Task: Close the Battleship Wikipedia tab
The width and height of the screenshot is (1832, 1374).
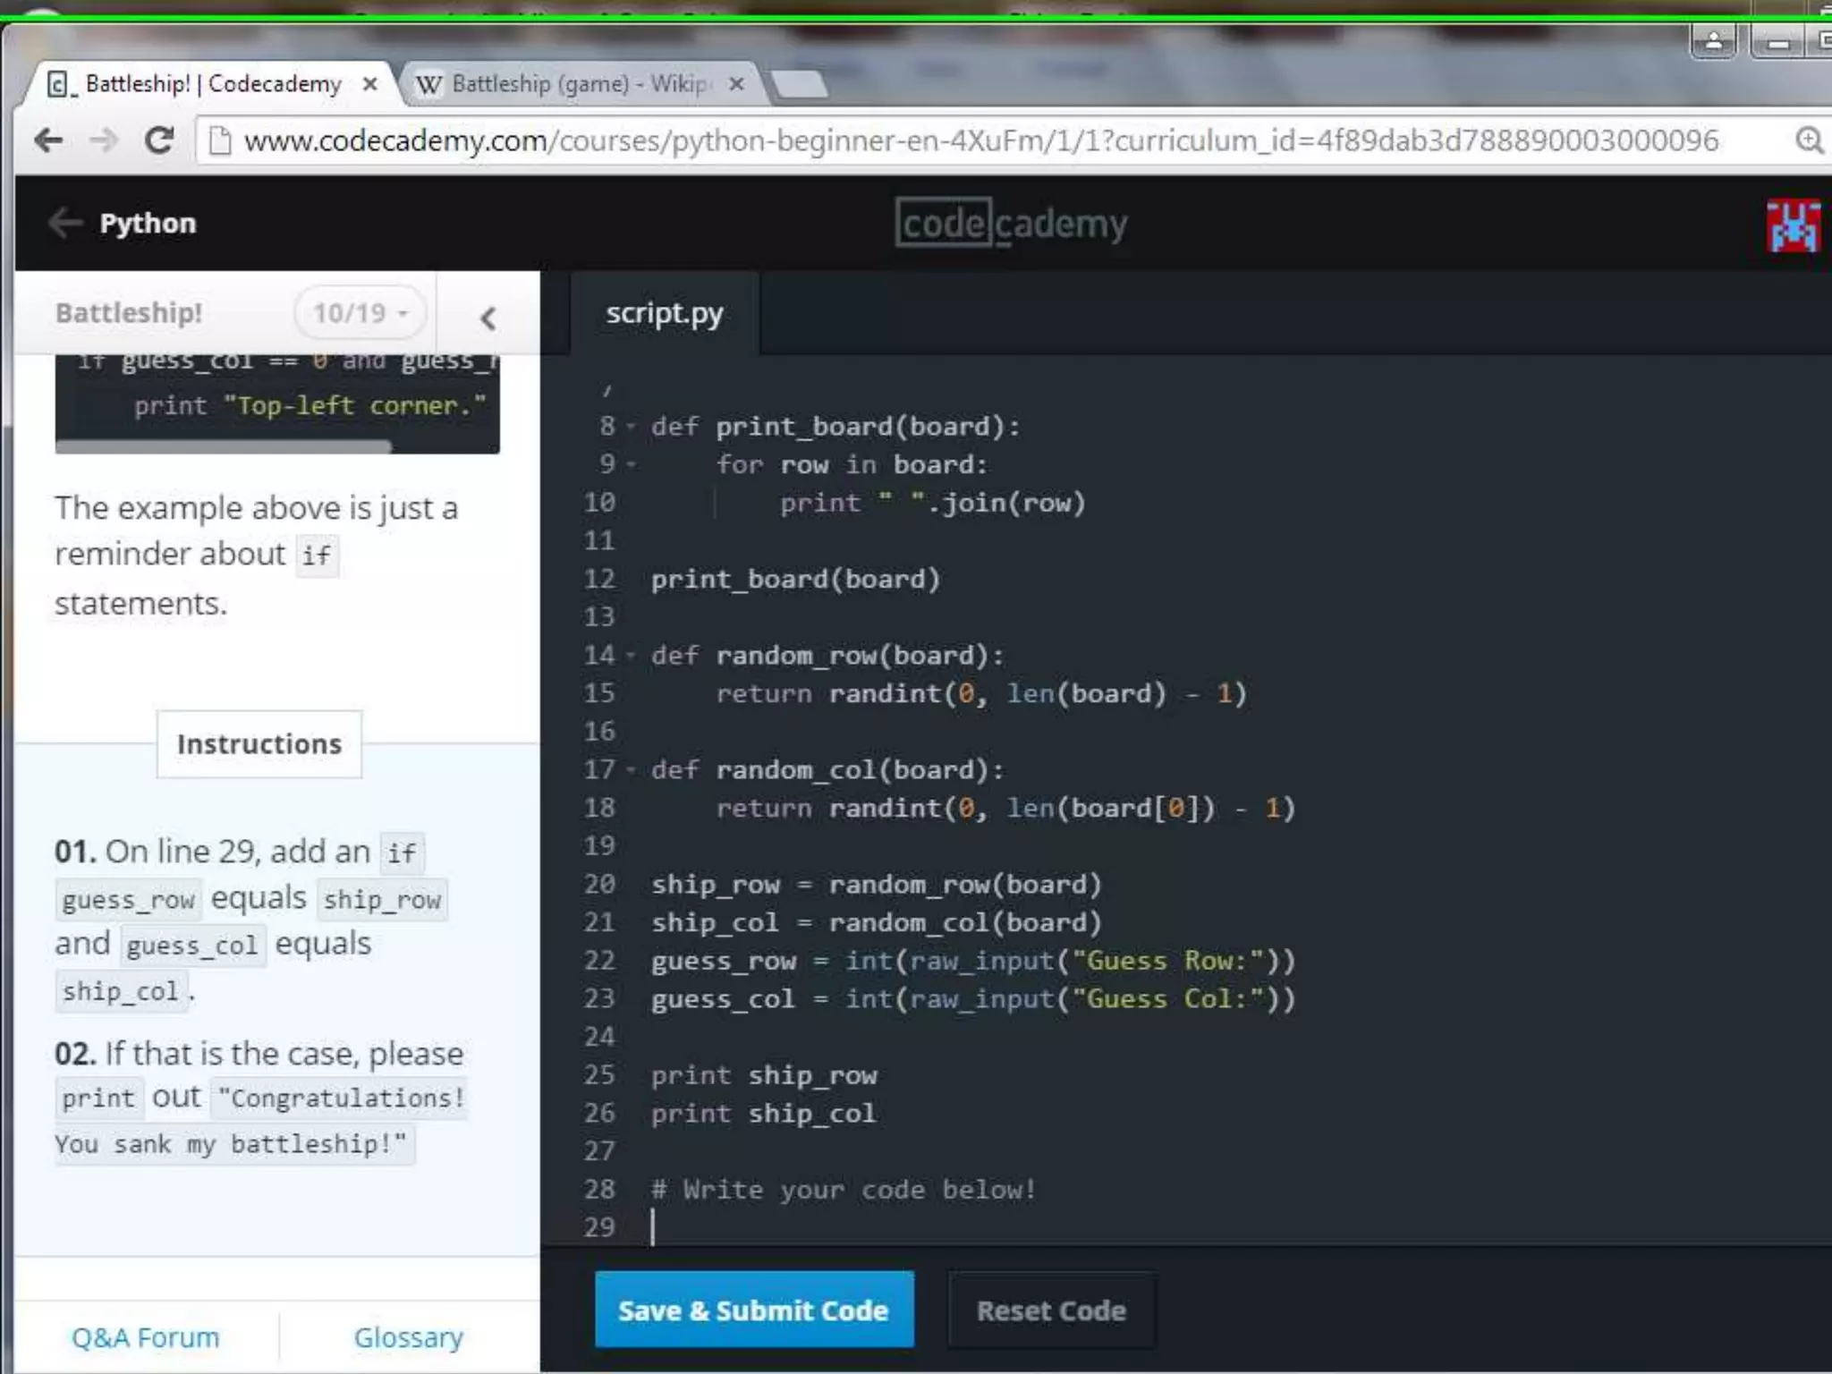Action: 736,84
